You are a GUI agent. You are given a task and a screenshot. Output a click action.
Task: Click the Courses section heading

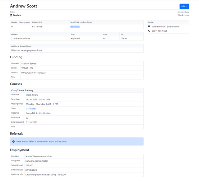click(16, 84)
